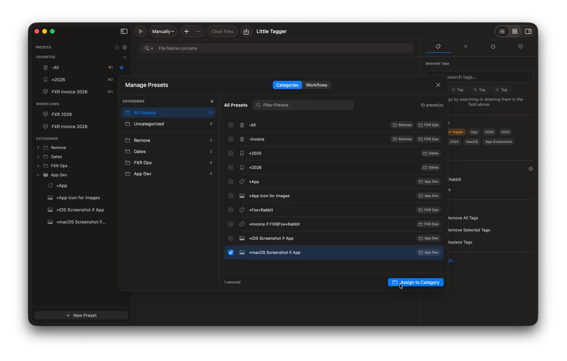Click the tag icon on +Fox+Rabbit row
Screen dimensions: 567x361
coord(242,210)
